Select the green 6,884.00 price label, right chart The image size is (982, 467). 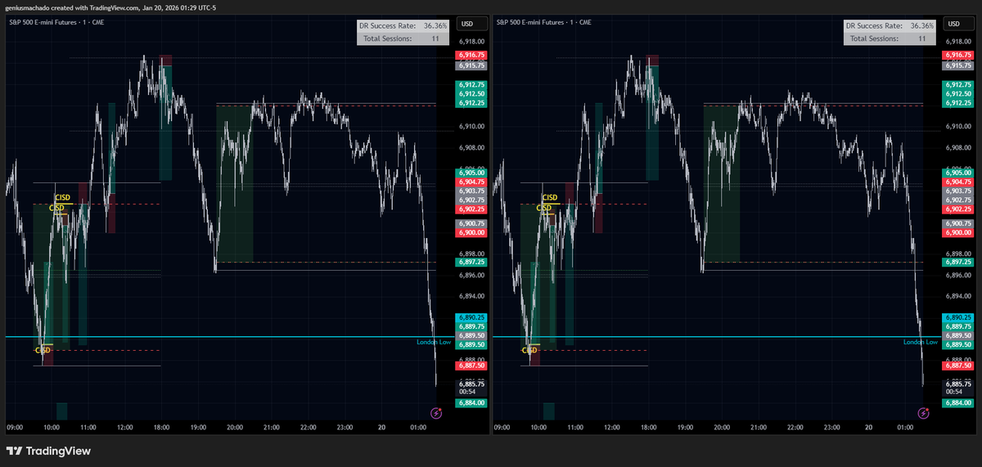click(958, 403)
